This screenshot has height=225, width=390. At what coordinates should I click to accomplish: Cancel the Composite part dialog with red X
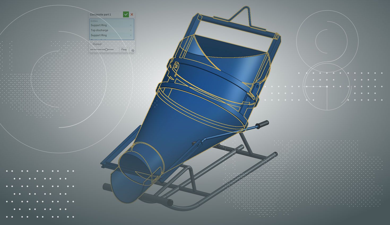(132, 15)
